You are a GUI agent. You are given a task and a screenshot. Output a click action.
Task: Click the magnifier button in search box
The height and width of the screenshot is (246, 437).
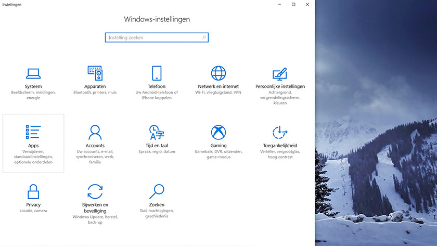204,37
